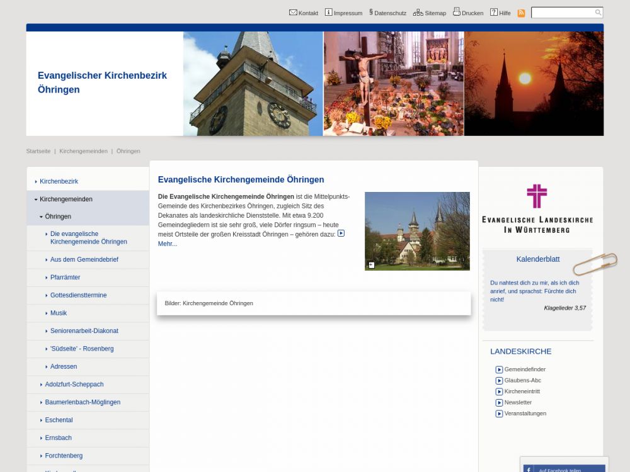This screenshot has width=630, height=472.
Task: Click the search magnifier icon
Action: 598,13
